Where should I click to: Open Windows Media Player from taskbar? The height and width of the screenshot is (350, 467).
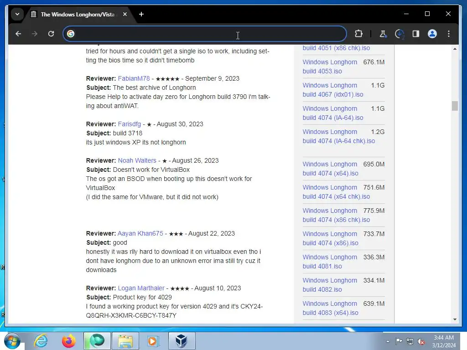point(153,341)
